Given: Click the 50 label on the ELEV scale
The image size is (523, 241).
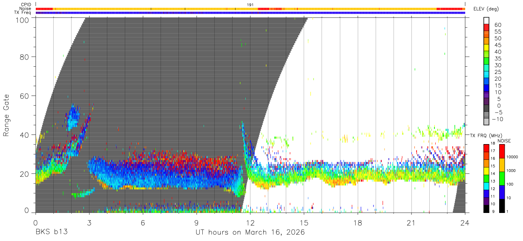Looking at the screenshot, I should tap(497, 39).
